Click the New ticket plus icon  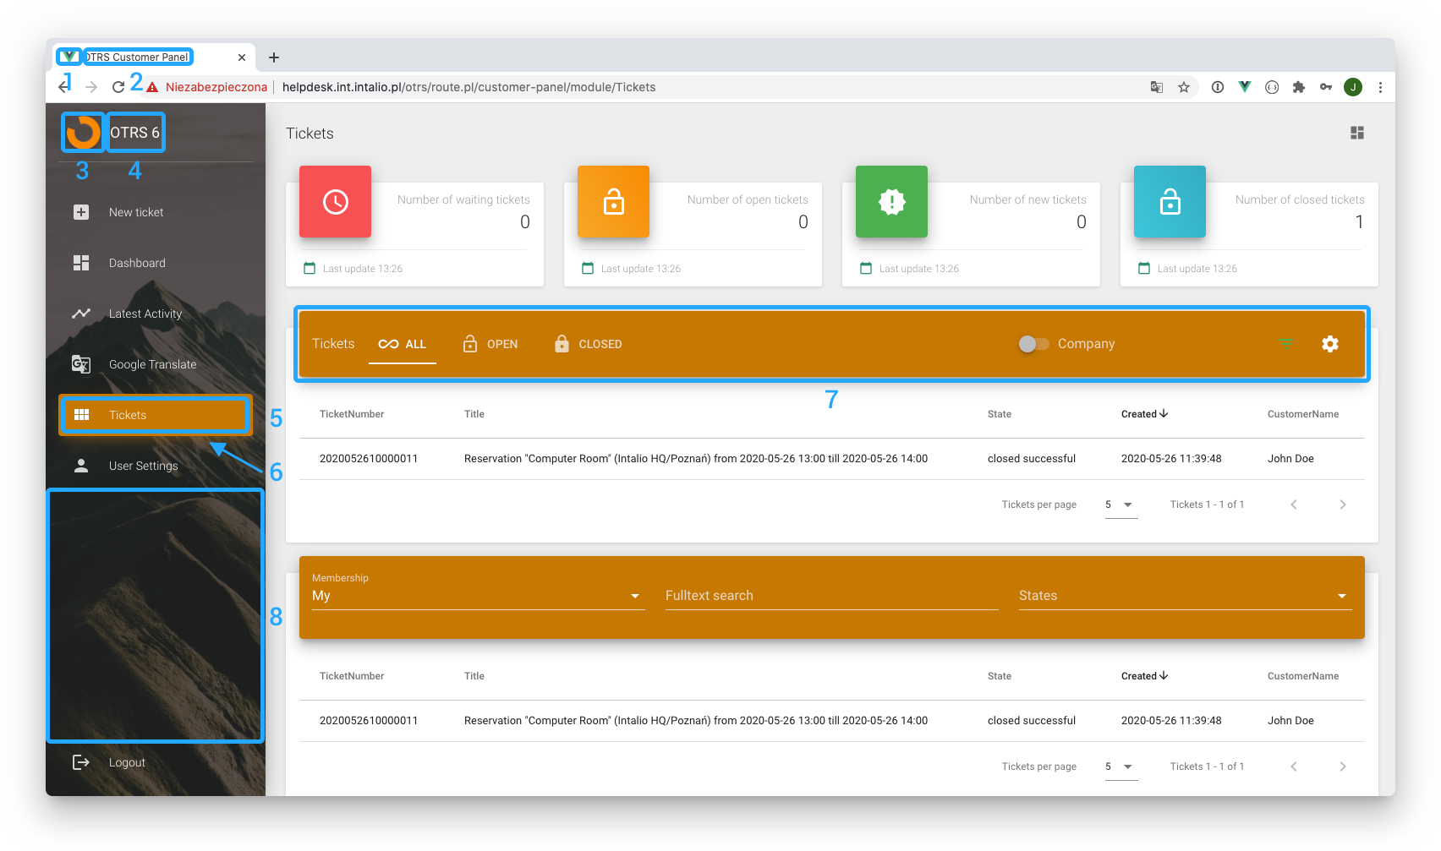pos(81,212)
